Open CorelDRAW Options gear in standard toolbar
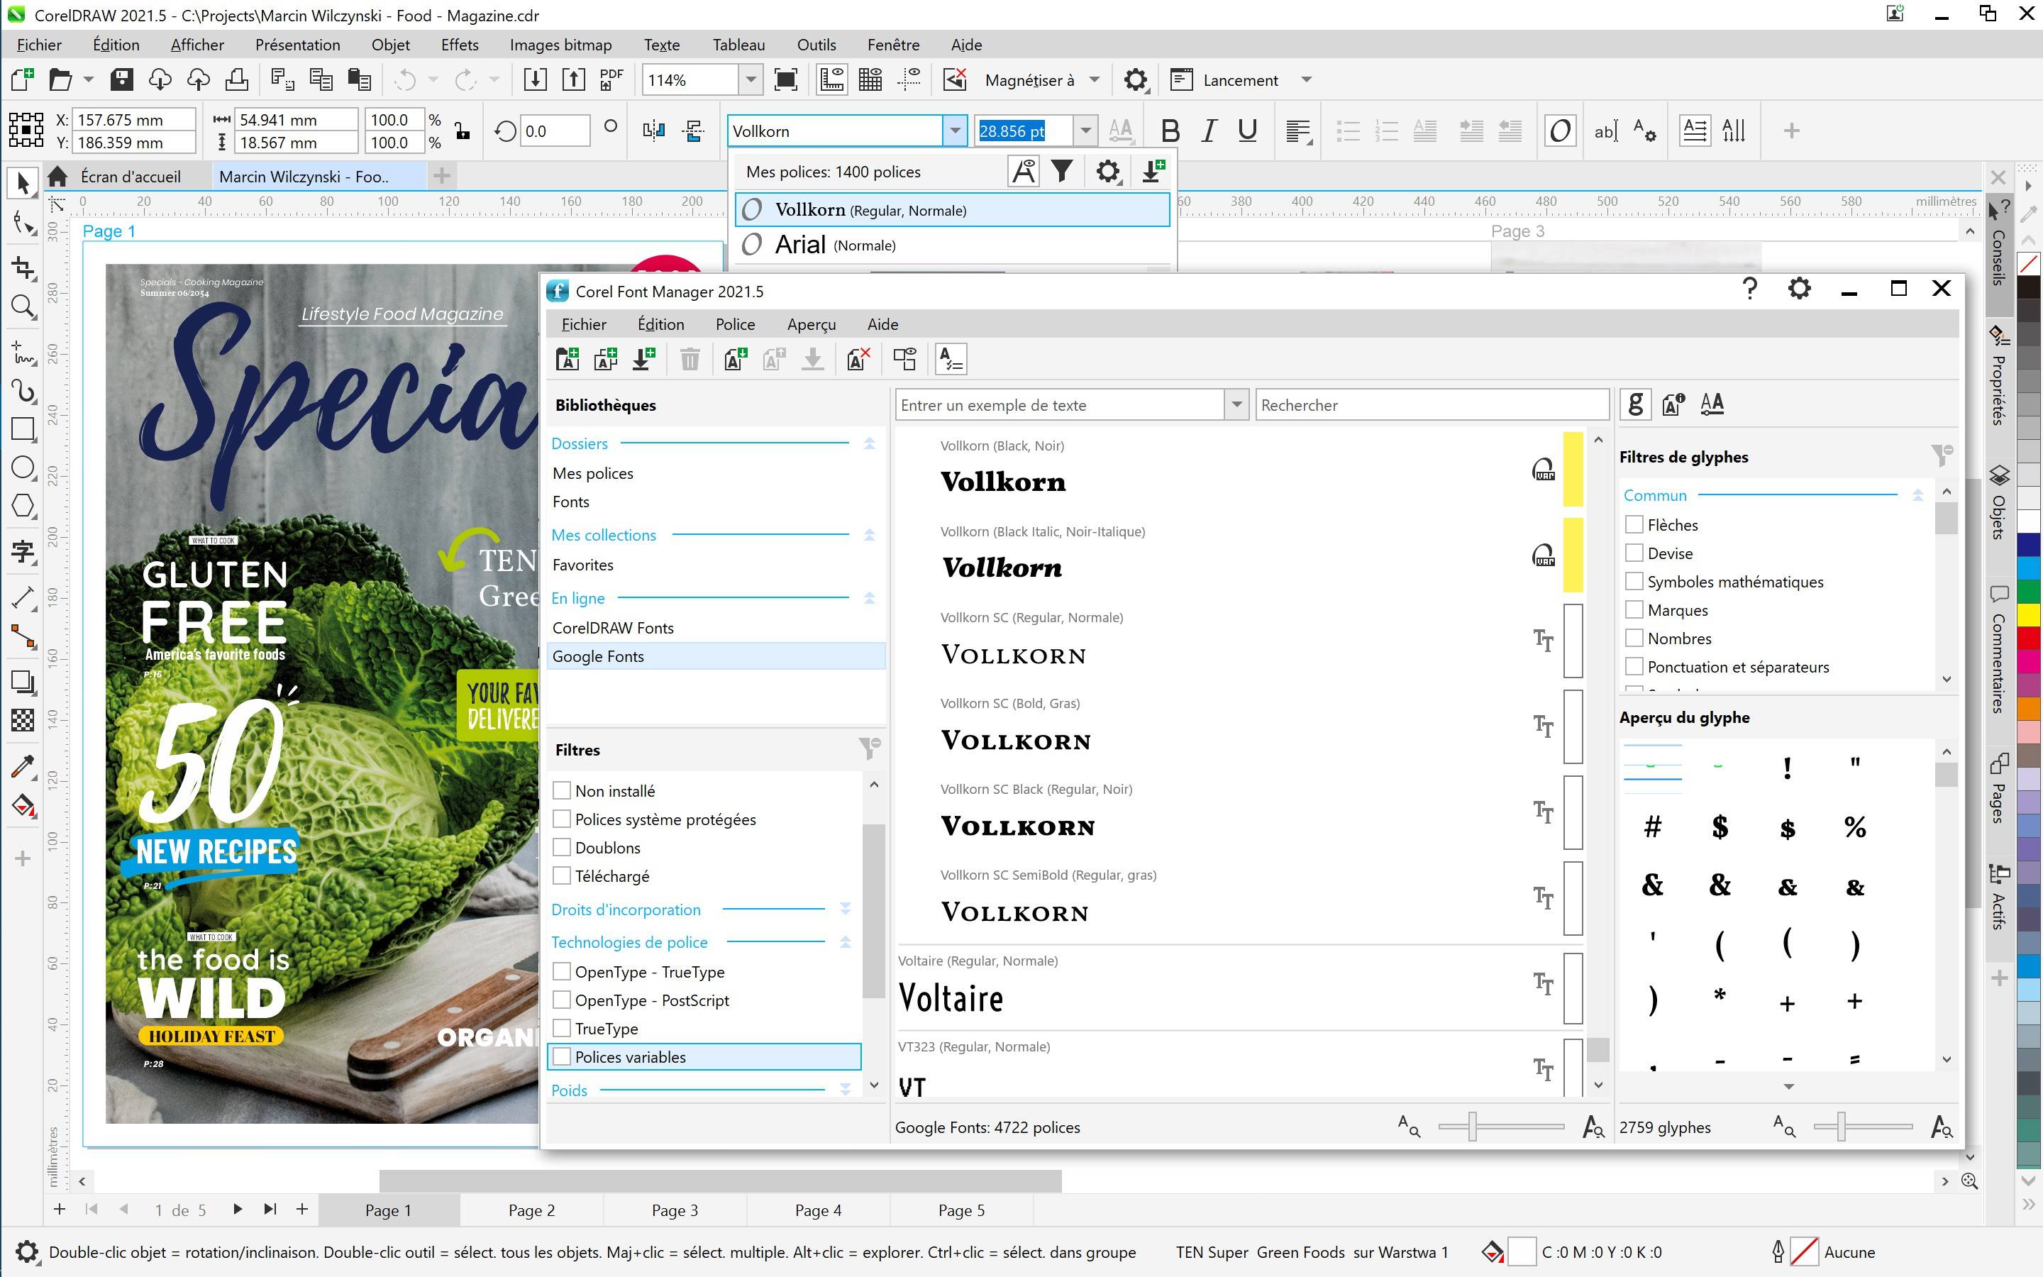Image resolution: width=2043 pixels, height=1277 pixels. click(1136, 80)
